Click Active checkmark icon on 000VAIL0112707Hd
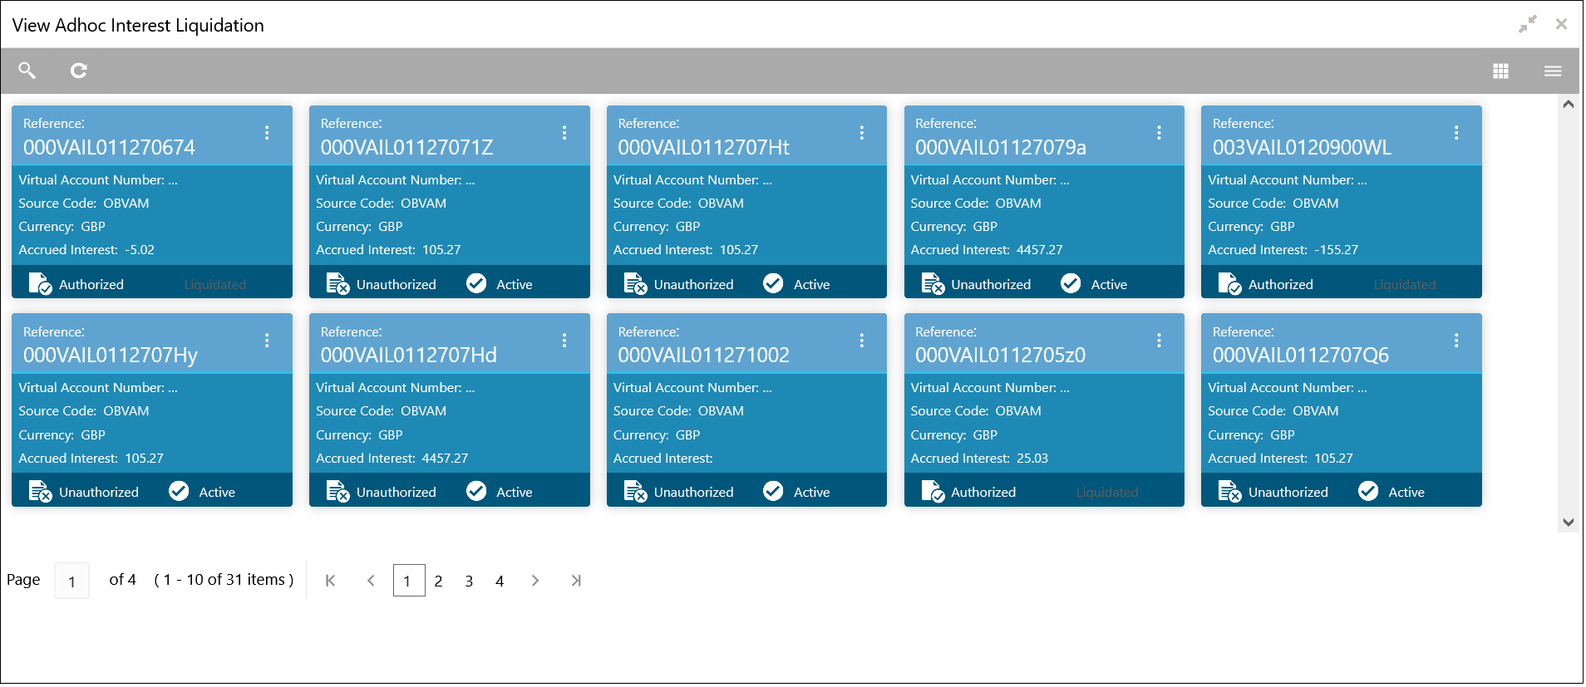Screen dimensions: 1586x687 476,492
